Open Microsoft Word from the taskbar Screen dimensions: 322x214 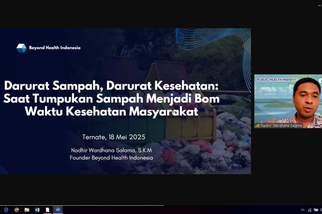pyautogui.click(x=37, y=210)
